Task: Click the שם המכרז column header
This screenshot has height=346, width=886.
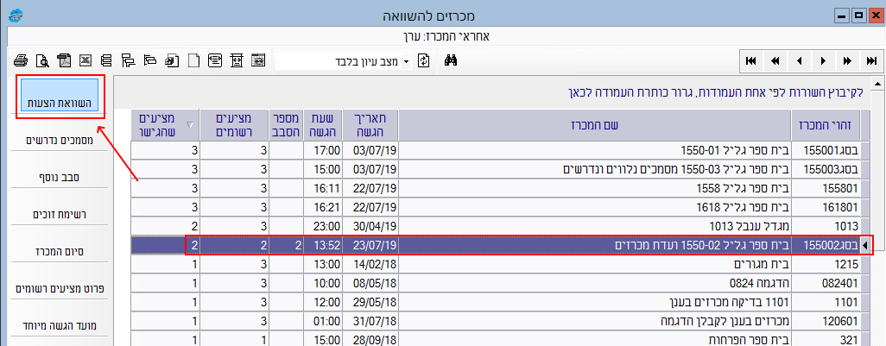Action: pyautogui.click(x=595, y=124)
